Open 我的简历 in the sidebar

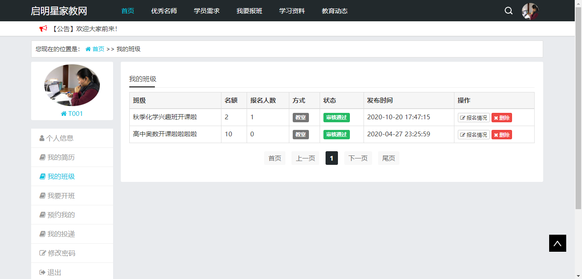[72, 157]
